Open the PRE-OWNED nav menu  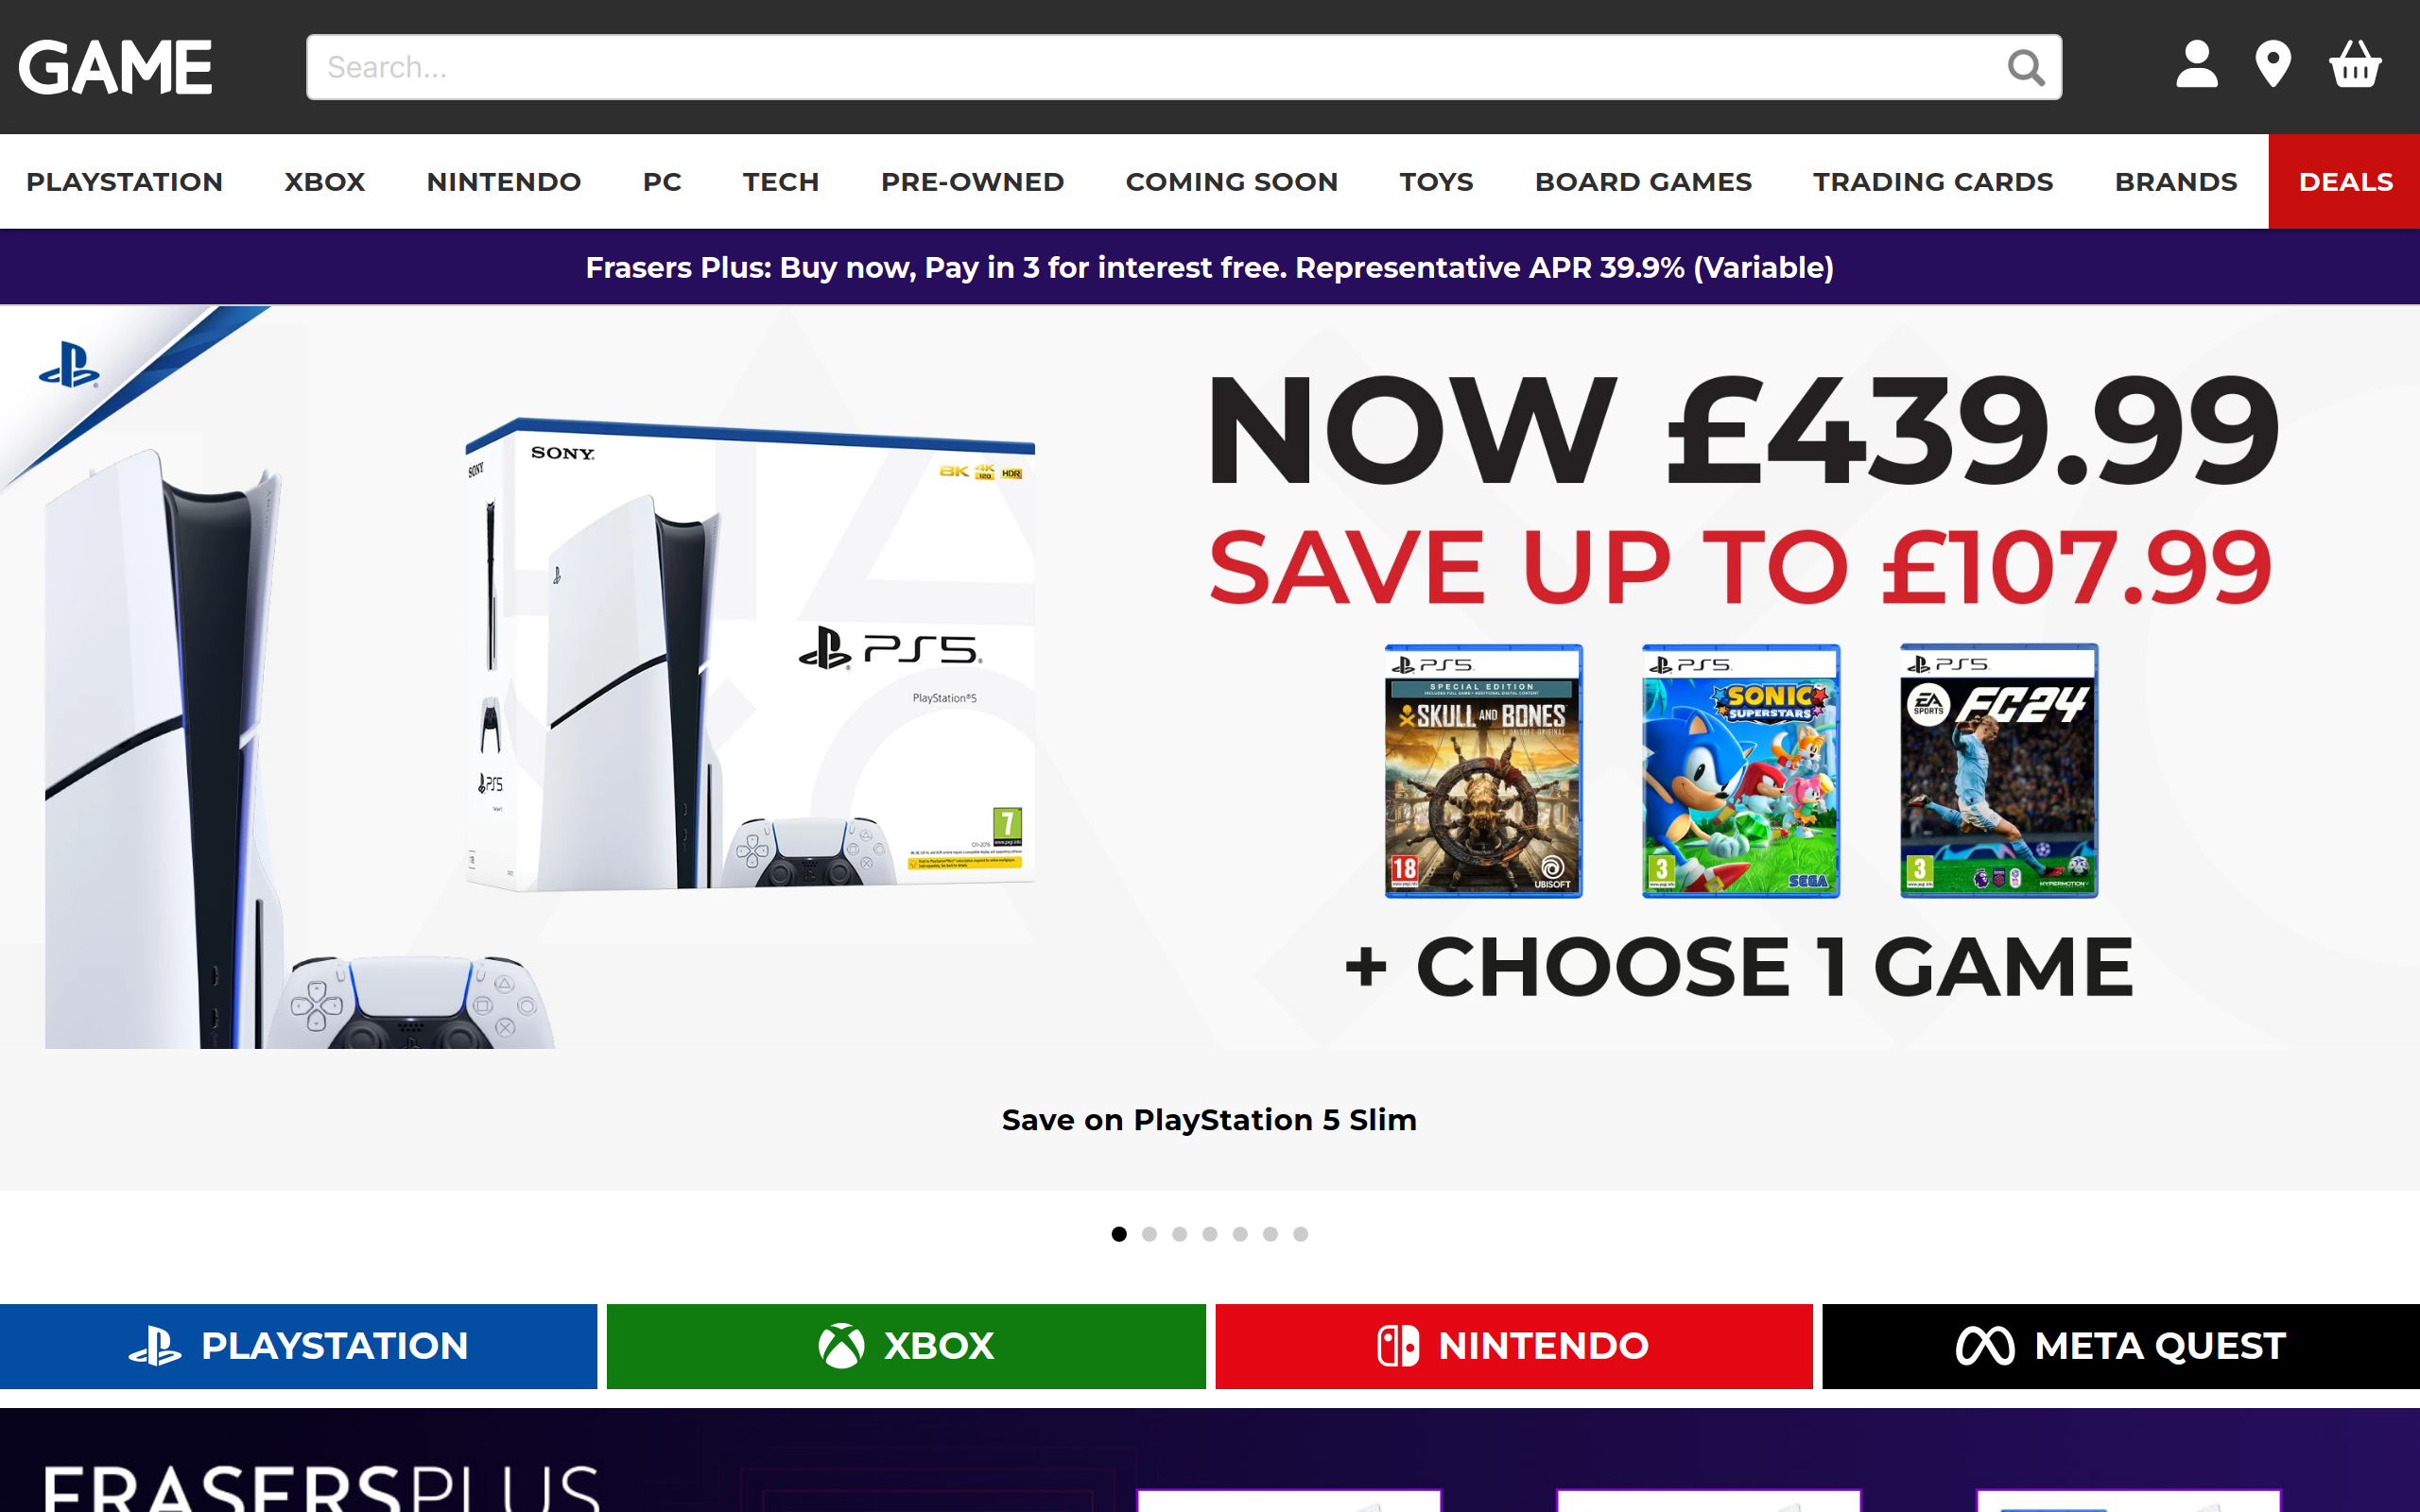[x=972, y=182]
